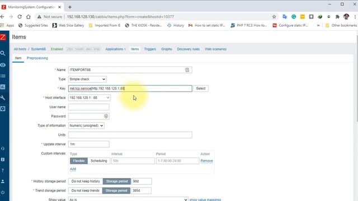
Task: Click the Trend storage 365d field
Action: 141,190
